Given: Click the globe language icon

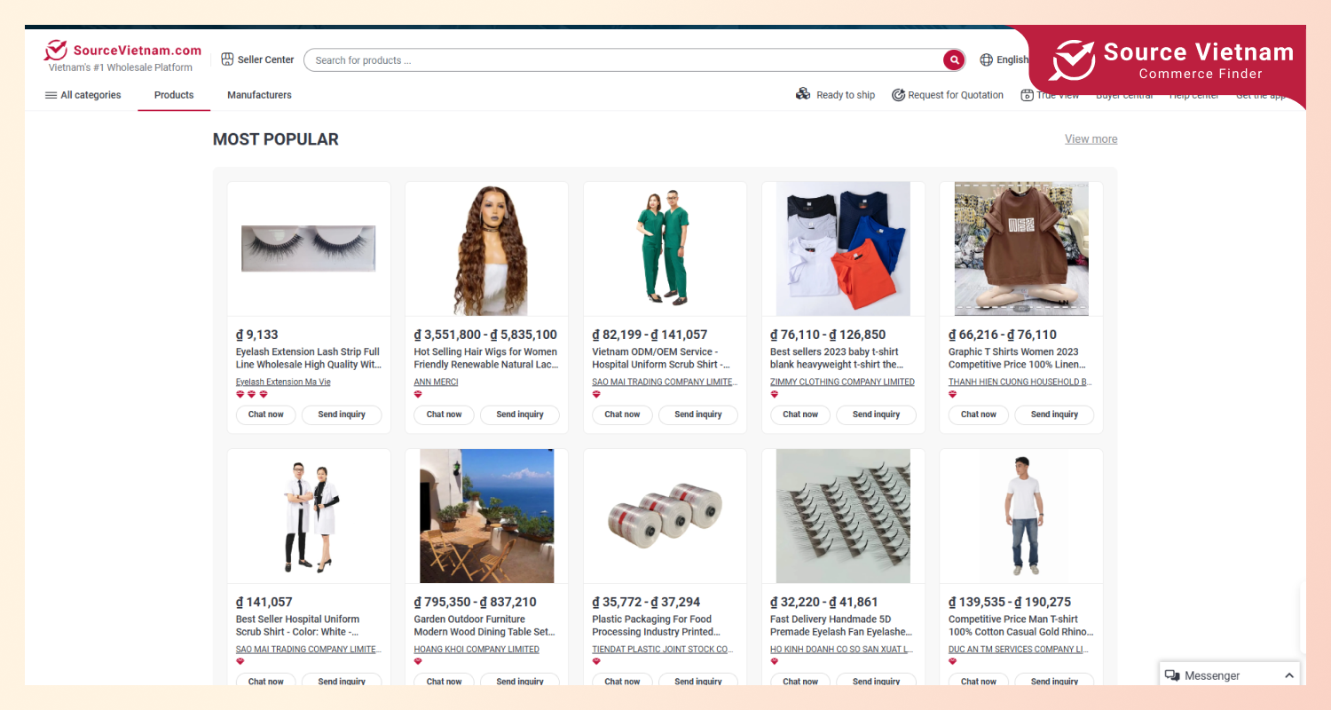Looking at the screenshot, I should coord(987,59).
